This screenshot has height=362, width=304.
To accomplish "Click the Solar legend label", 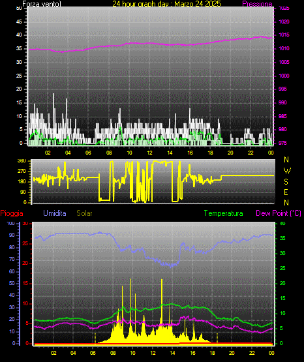I will click(84, 213).
